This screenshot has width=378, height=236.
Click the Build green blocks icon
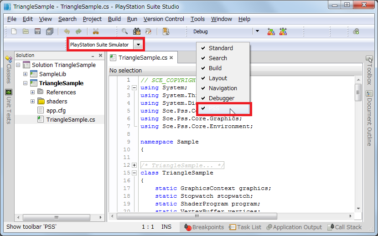(271, 31)
